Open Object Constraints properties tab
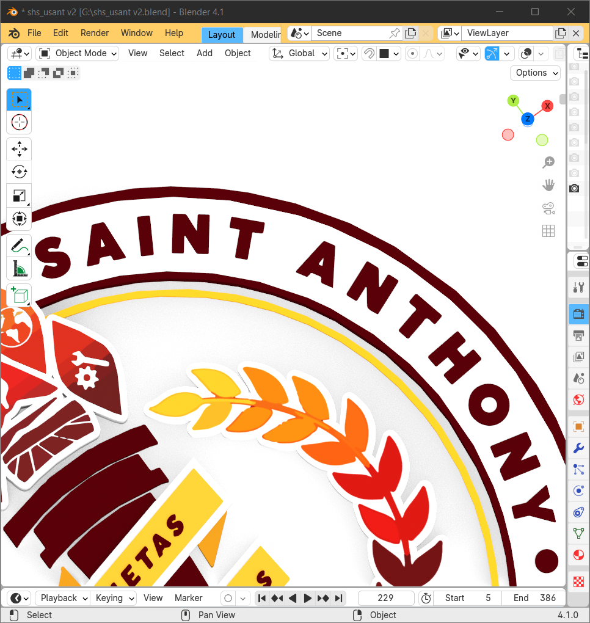Image resolution: width=590 pixels, height=623 pixels. (578, 512)
